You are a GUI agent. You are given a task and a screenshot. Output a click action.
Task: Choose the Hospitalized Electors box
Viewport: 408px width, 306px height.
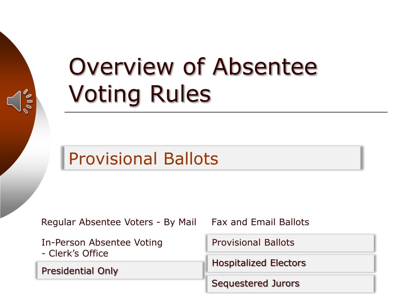coord(290,263)
